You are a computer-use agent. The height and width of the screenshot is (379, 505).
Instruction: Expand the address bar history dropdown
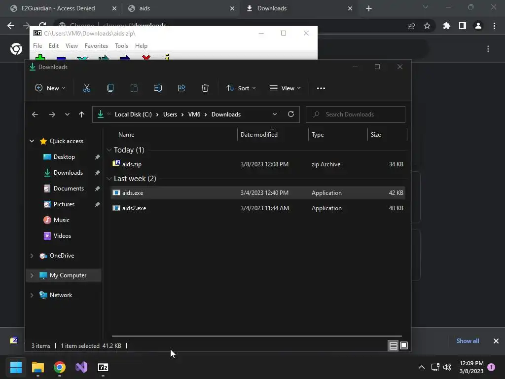click(x=274, y=114)
